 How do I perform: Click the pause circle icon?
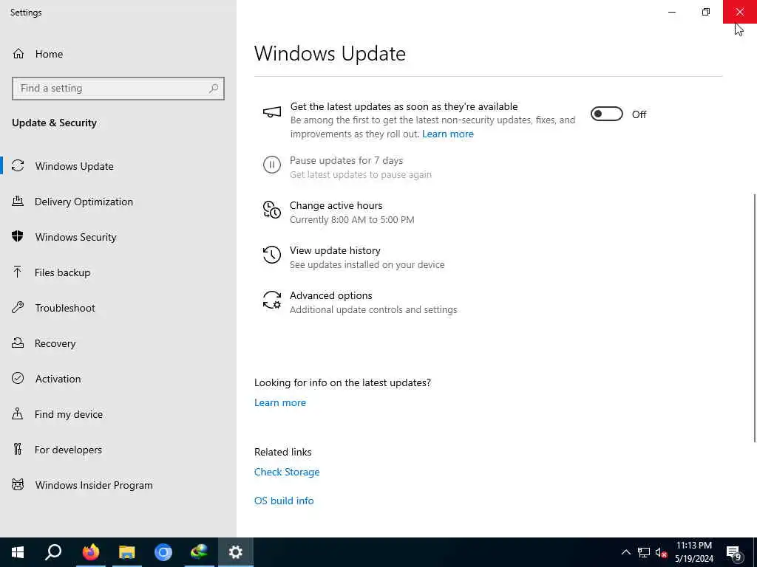[272, 165]
